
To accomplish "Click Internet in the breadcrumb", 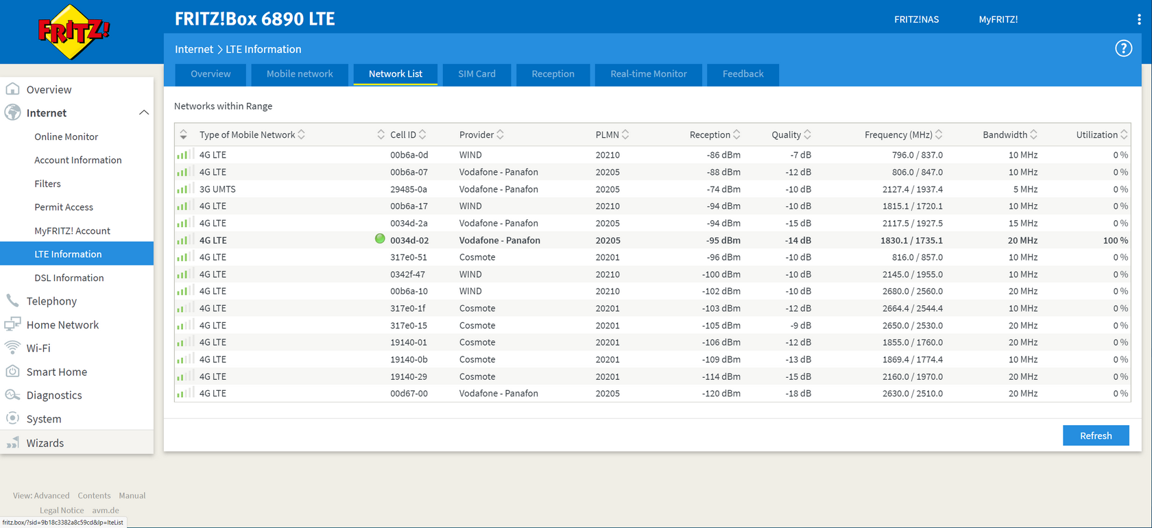I will tap(193, 49).
